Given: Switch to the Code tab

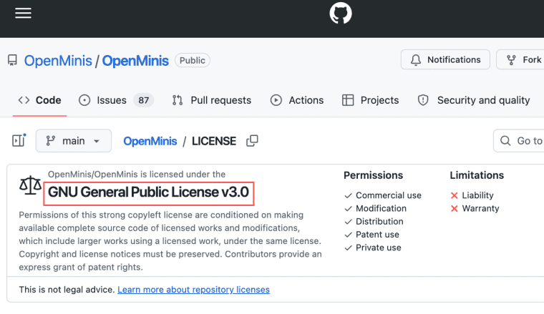Looking at the screenshot, I should (x=39, y=100).
